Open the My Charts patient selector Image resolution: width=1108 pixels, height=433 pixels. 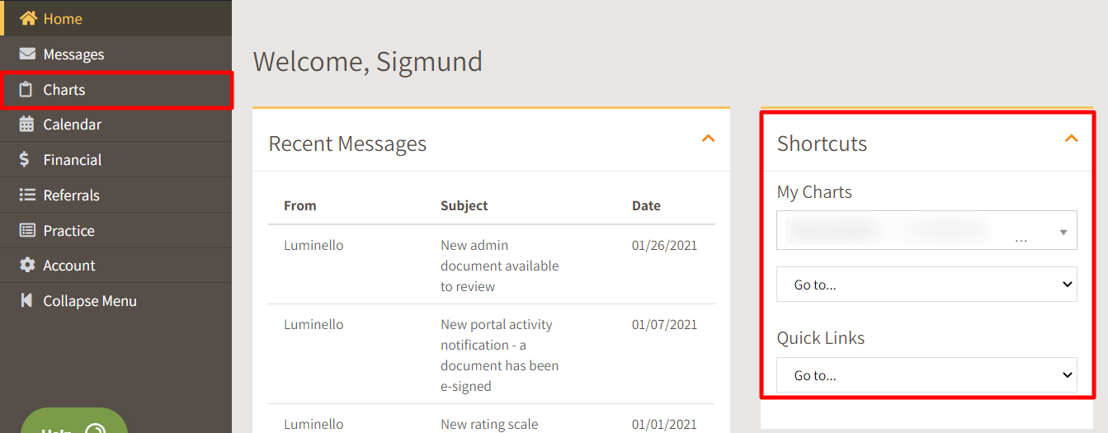click(926, 230)
